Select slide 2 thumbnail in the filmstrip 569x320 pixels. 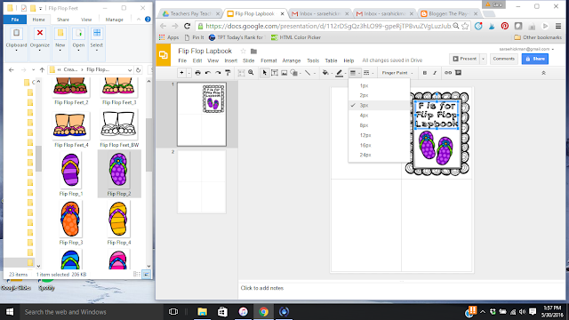tap(202, 181)
